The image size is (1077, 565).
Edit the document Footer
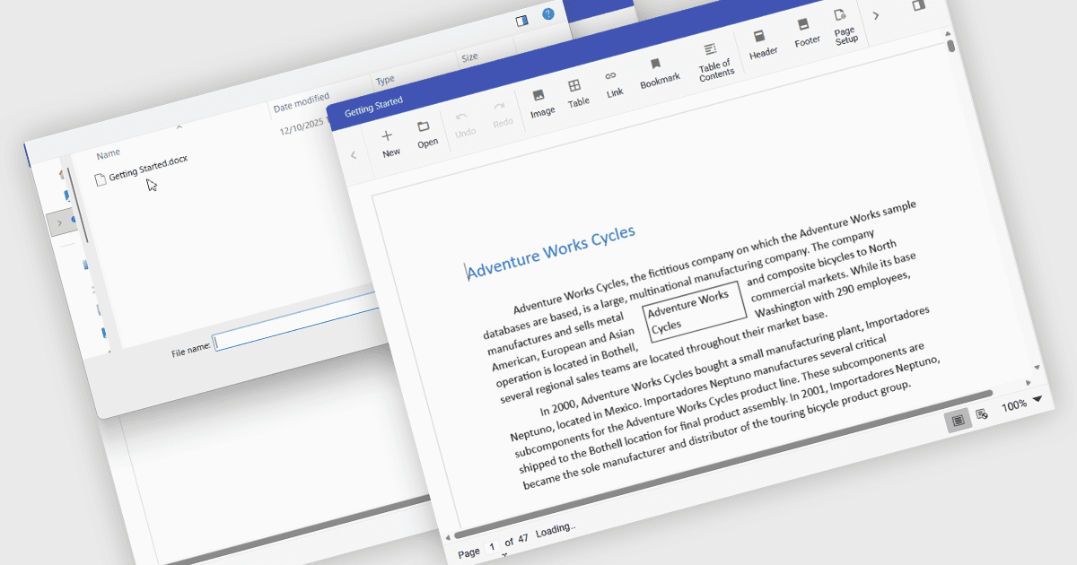tap(806, 32)
